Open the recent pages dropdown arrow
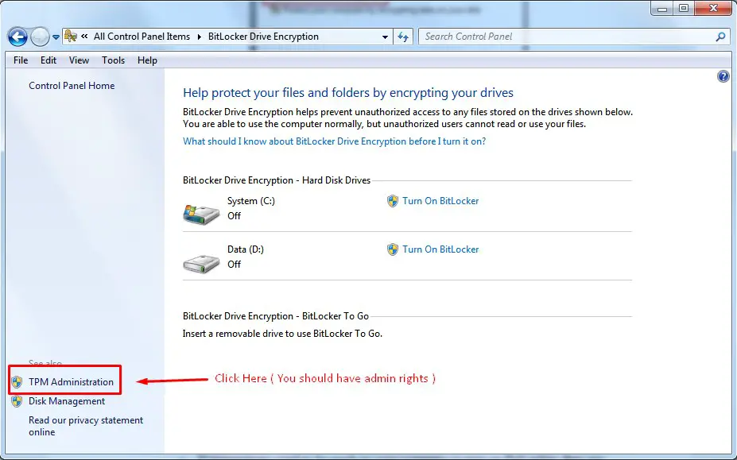 56,37
